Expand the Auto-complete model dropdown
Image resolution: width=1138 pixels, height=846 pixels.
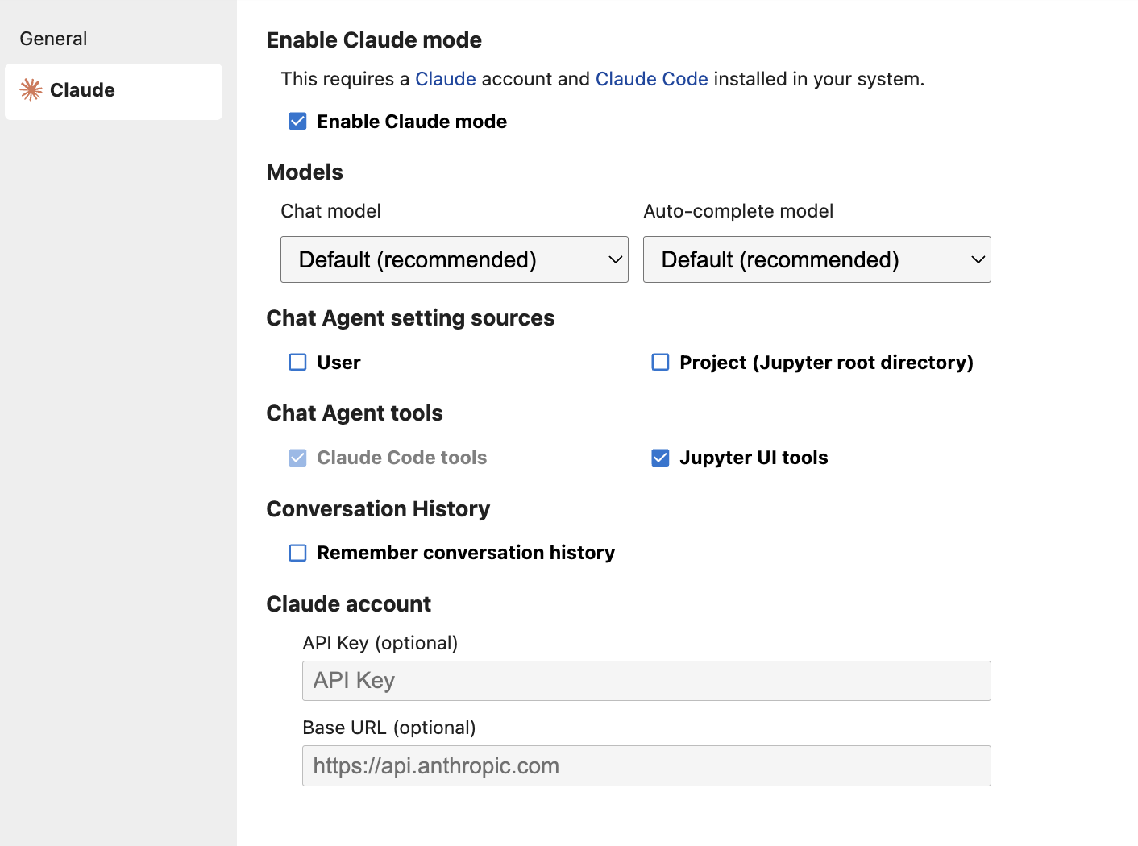816,259
